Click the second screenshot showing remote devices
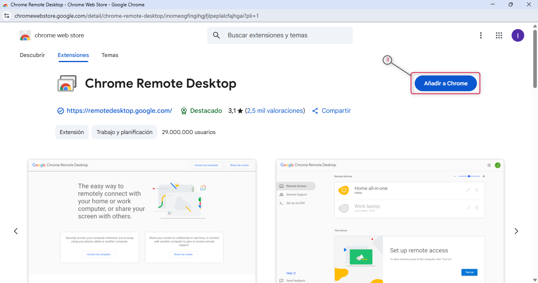 pos(390,221)
